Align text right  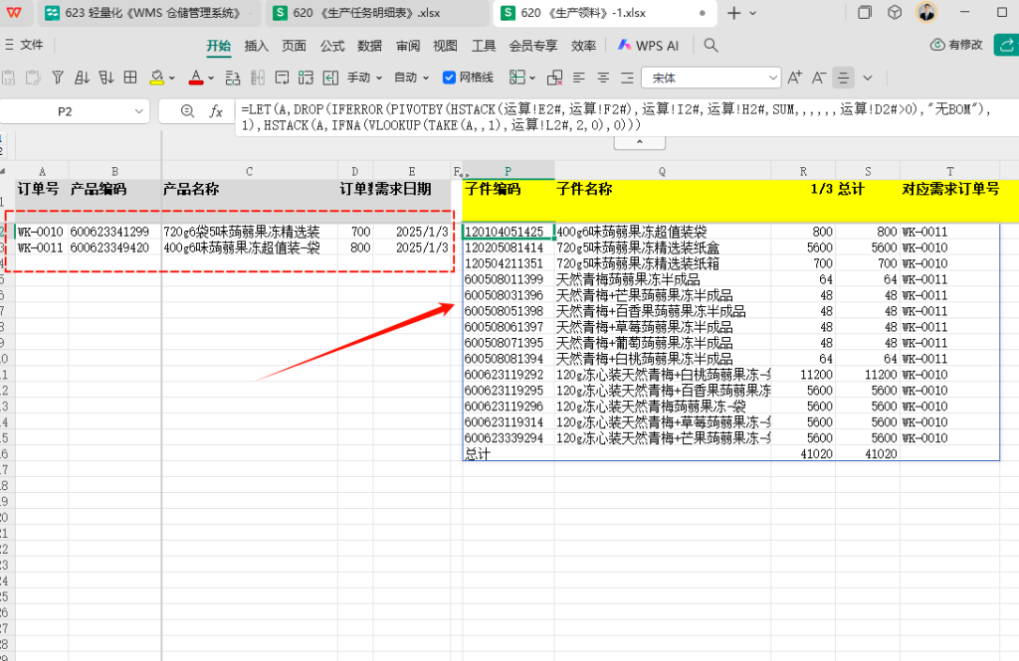pos(627,78)
